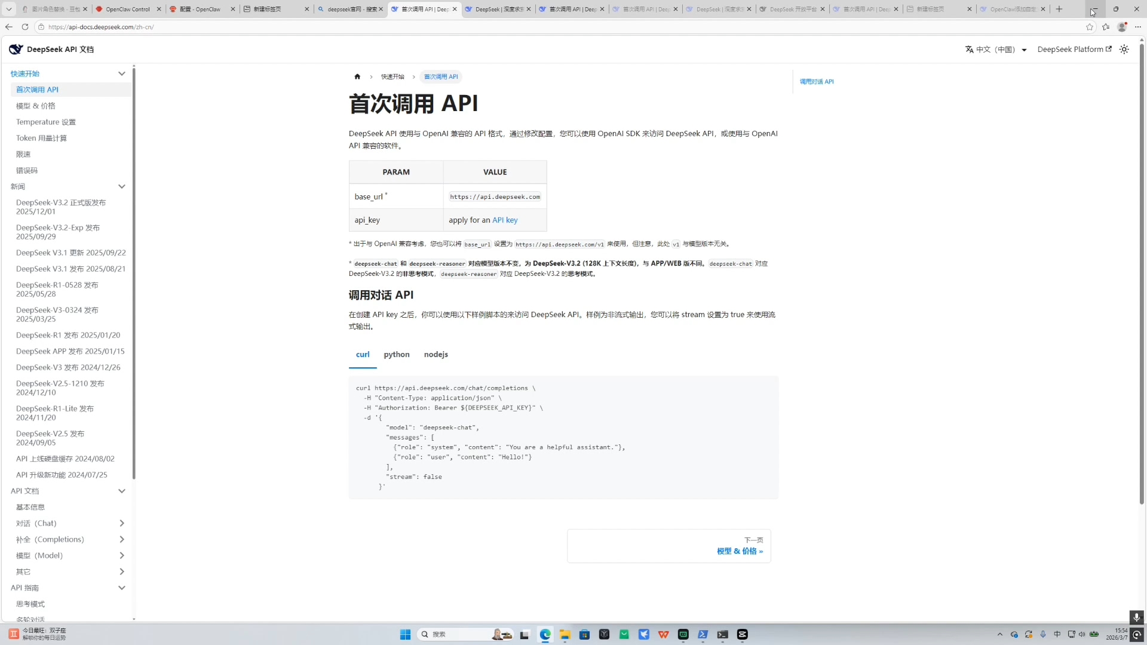The image size is (1147, 645).
Task: Expand the 对话 (Chat) sidebar item
Action: click(x=121, y=523)
